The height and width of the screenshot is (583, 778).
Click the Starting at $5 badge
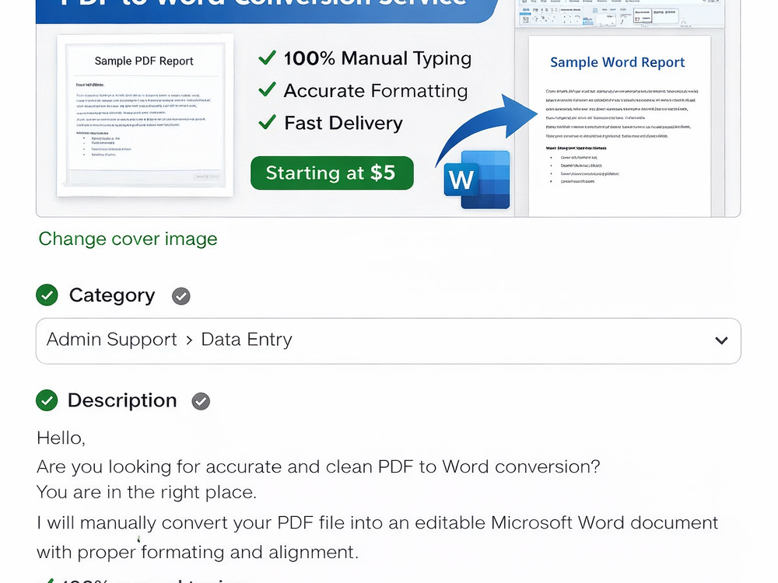[332, 173]
